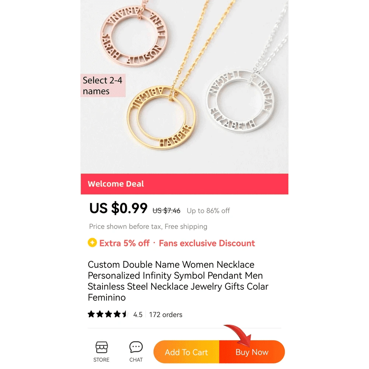Click the 172 orders count
Screen dimensions: 369x369
pyautogui.click(x=166, y=315)
